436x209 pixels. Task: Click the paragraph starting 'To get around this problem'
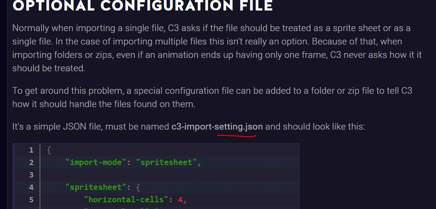pos(212,97)
